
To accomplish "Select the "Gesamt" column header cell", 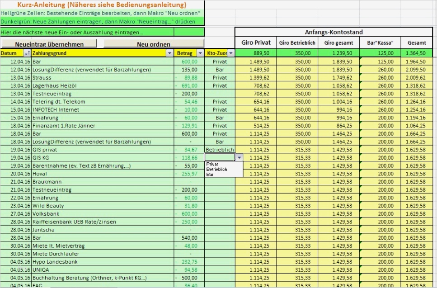I will click(416, 42).
